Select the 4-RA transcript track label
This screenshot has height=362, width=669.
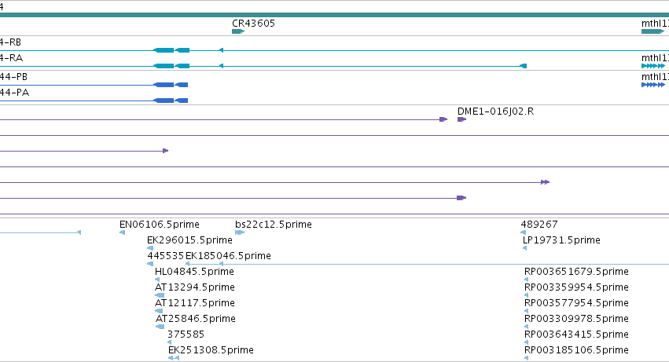tap(11, 58)
